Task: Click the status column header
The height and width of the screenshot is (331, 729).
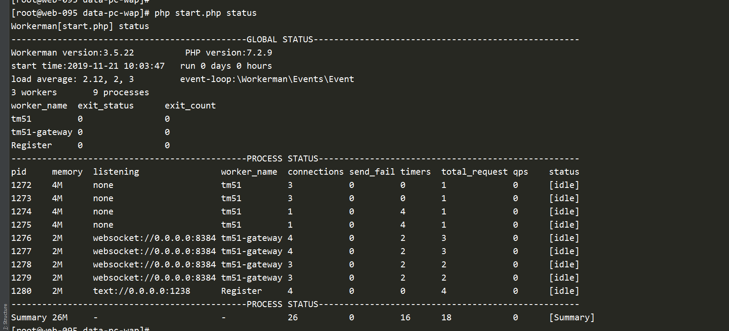Action: click(564, 172)
